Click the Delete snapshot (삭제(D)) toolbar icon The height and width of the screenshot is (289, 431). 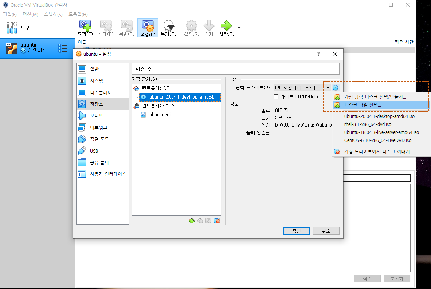point(106,28)
